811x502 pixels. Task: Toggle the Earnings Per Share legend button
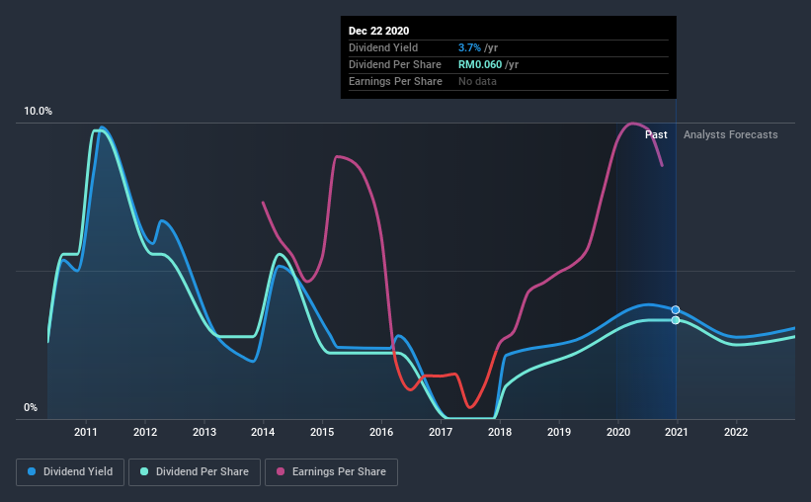coord(332,472)
